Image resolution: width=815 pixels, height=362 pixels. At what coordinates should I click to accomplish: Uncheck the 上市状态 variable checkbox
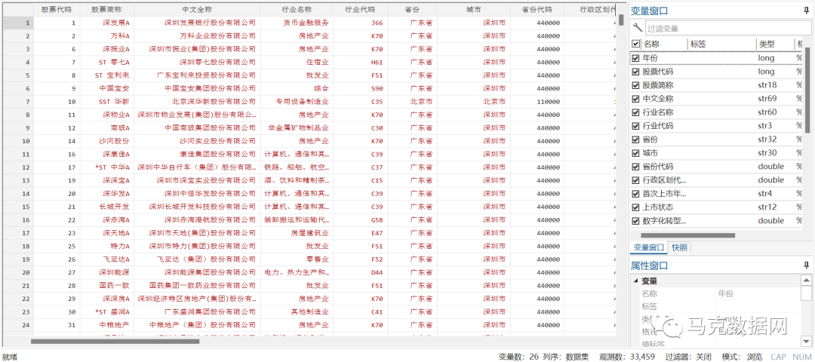coord(635,207)
